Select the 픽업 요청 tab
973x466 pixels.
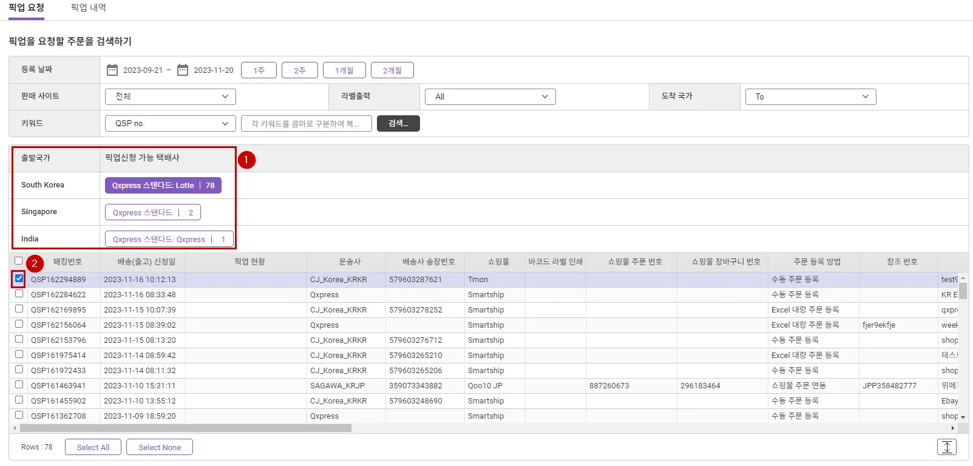pyautogui.click(x=26, y=8)
